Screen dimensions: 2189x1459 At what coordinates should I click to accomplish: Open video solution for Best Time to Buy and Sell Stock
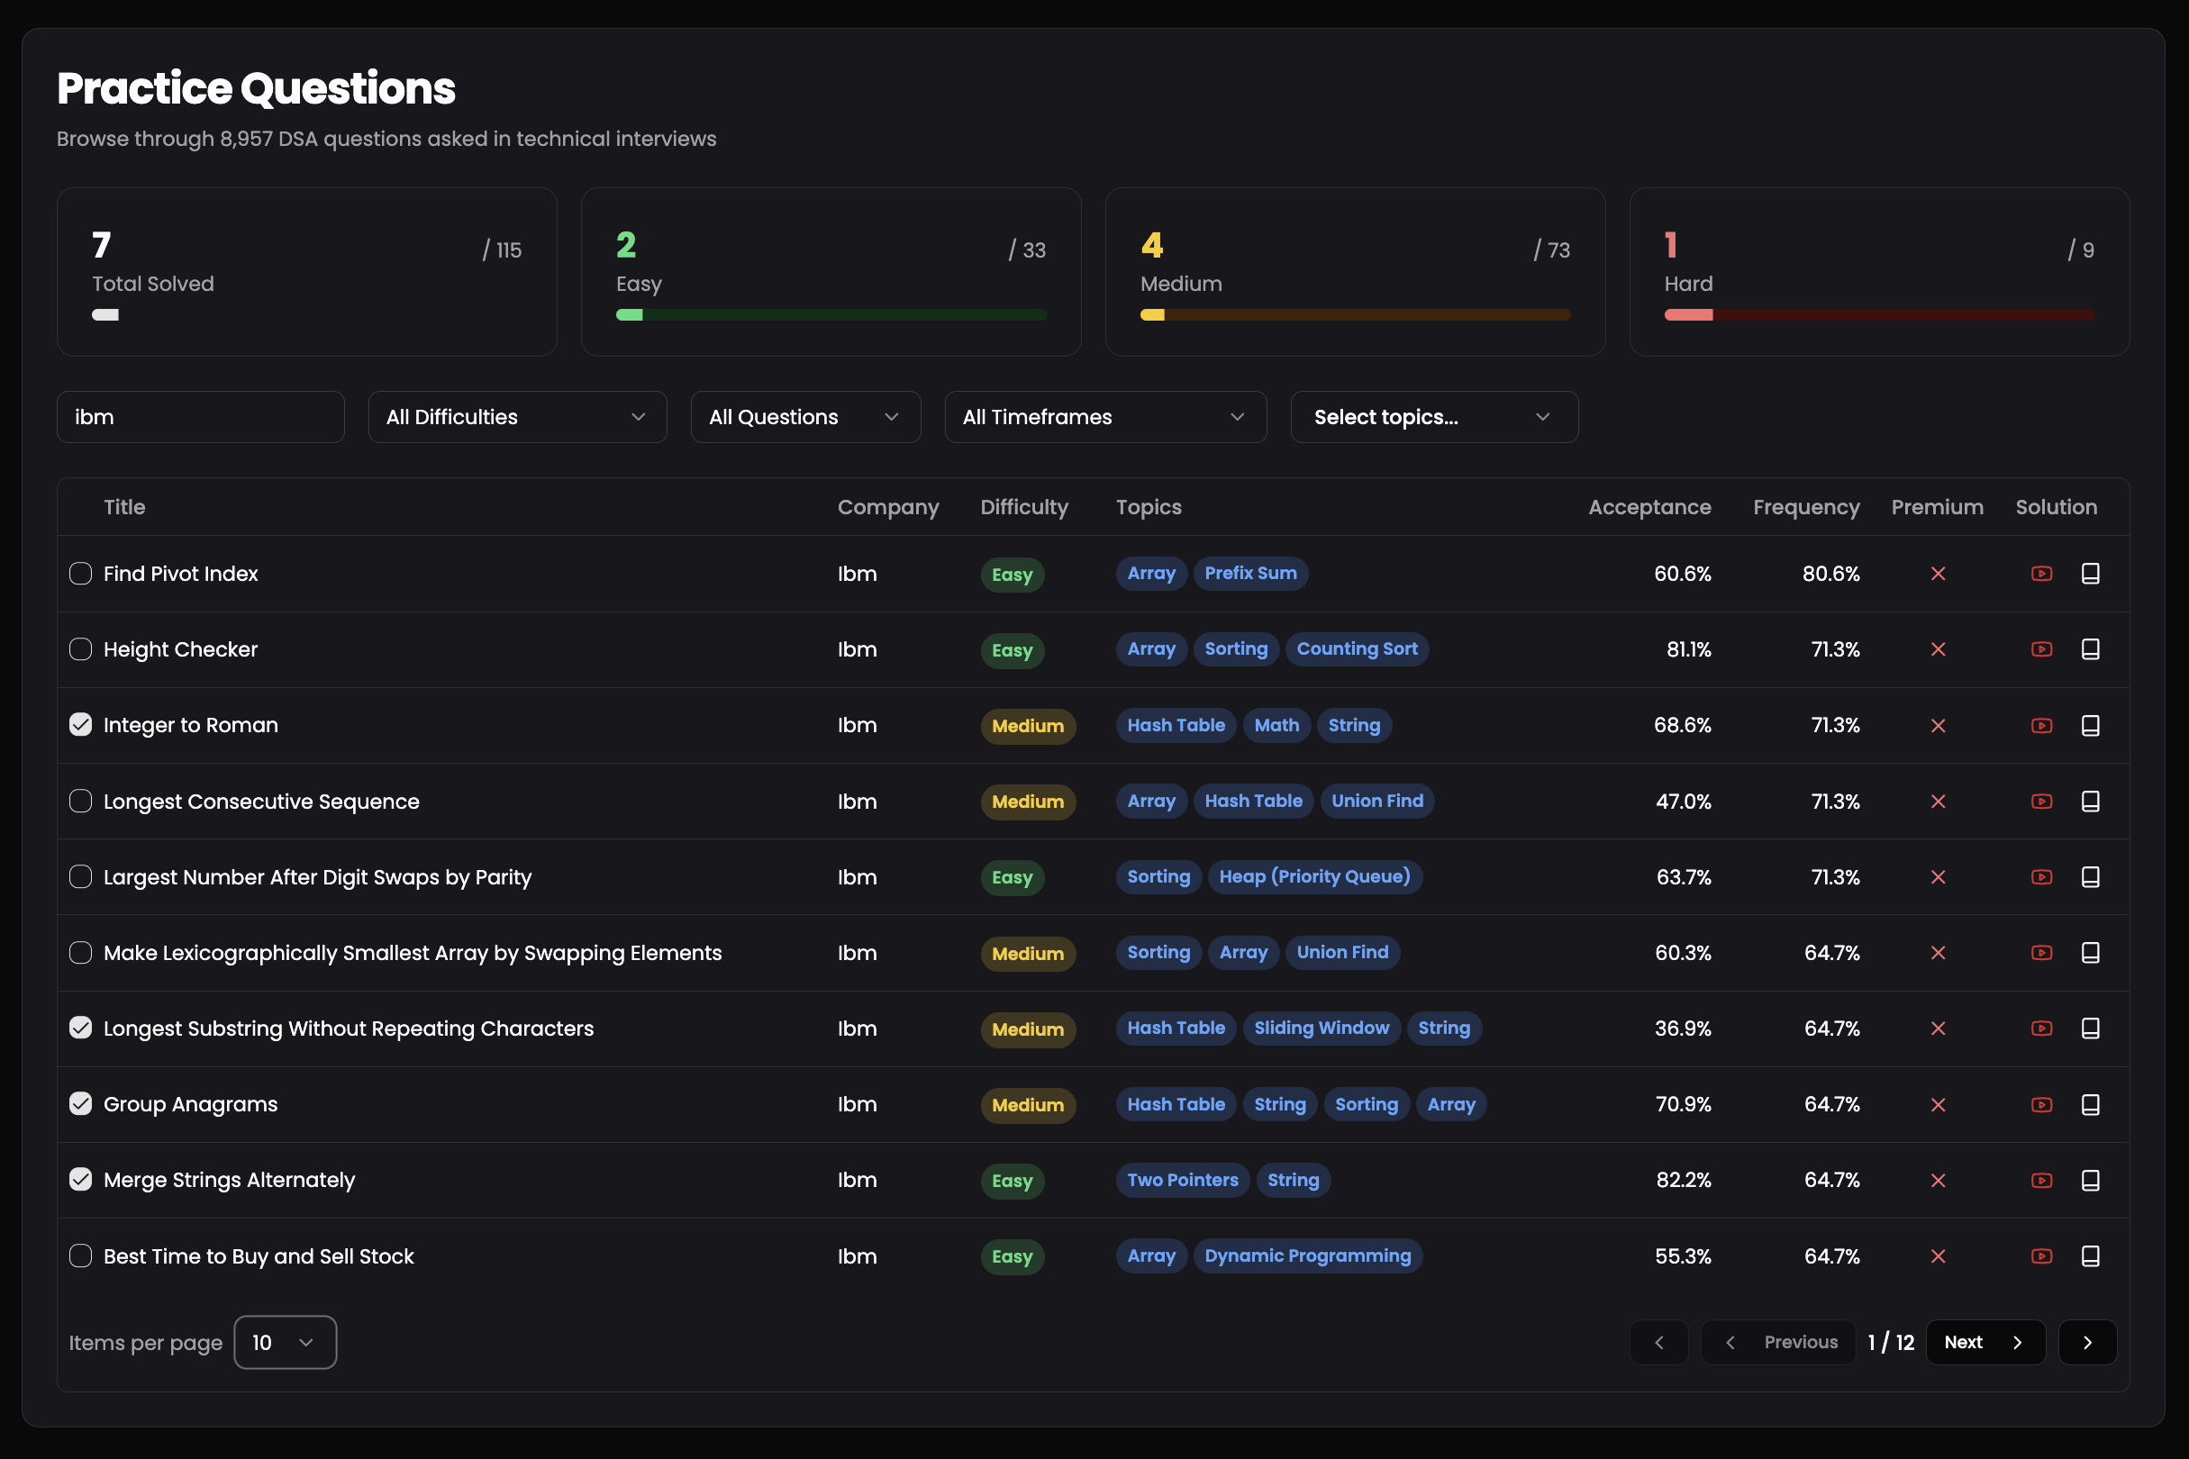[2041, 1256]
